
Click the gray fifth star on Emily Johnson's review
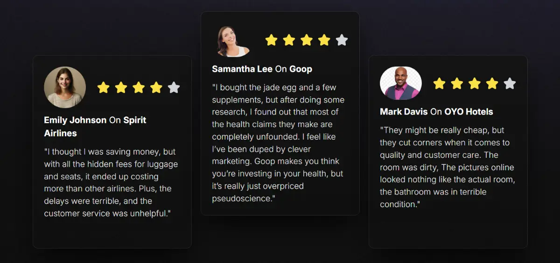point(174,88)
